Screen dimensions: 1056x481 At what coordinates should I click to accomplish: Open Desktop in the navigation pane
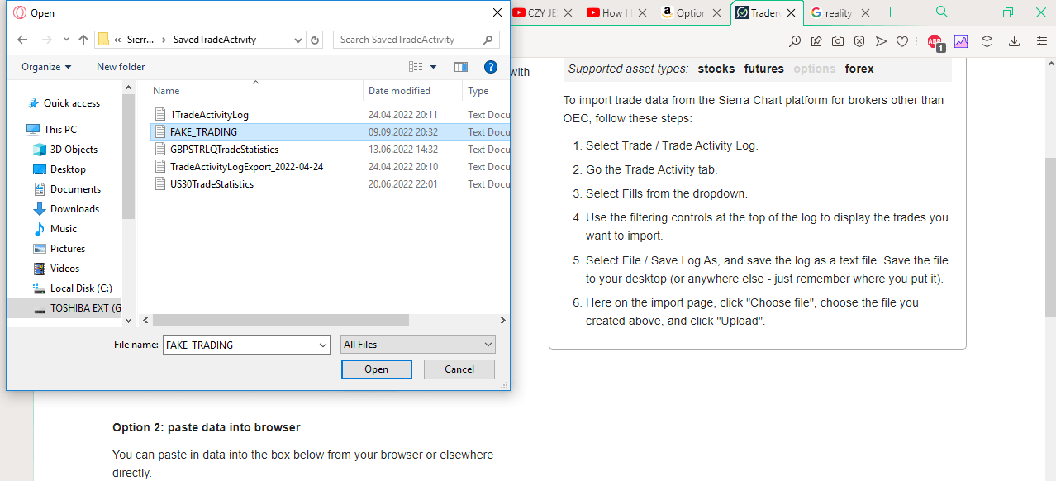68,169
